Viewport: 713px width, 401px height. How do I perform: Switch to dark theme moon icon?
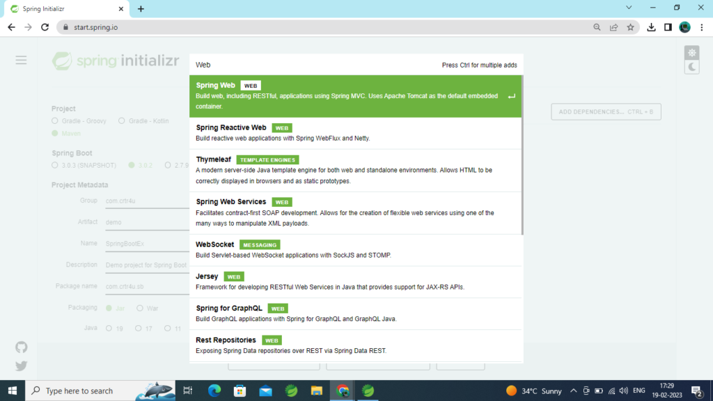coord(691,67)
